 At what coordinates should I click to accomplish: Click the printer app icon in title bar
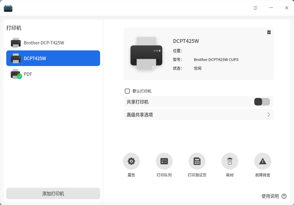click(x=8, y=8)
